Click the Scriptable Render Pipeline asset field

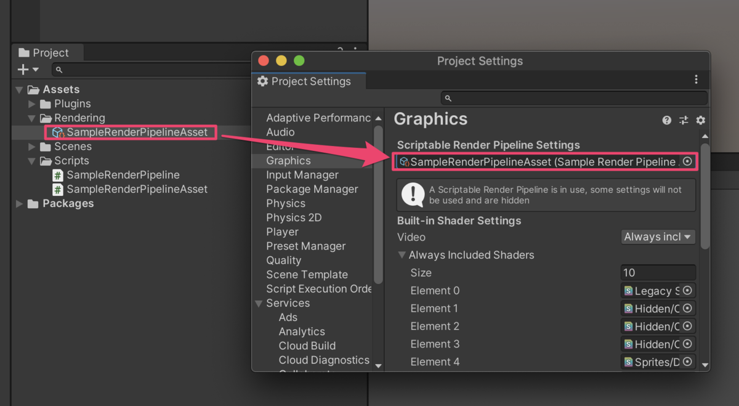pos(546,161)
